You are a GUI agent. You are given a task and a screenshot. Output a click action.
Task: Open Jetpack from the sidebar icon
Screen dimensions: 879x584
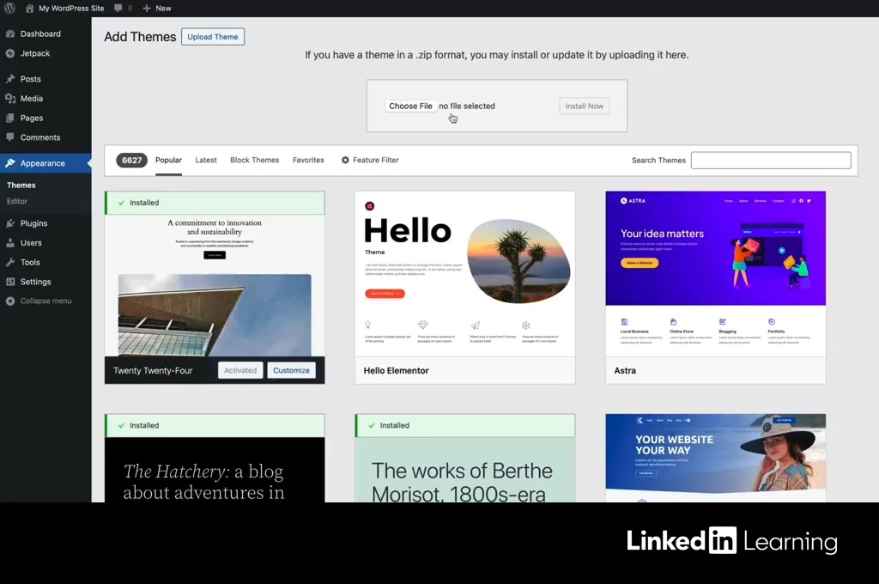click(x=10, y=53)
